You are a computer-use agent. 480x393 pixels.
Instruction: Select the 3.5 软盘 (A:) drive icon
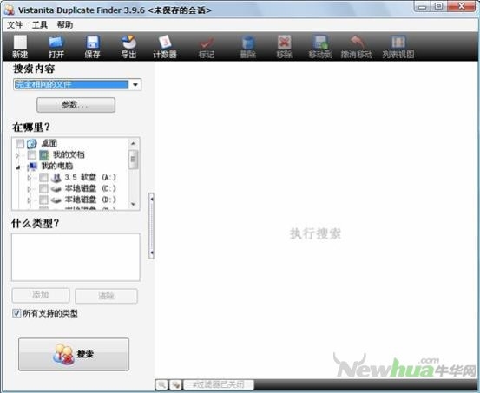pyautogui.click(x=56, y=178)
